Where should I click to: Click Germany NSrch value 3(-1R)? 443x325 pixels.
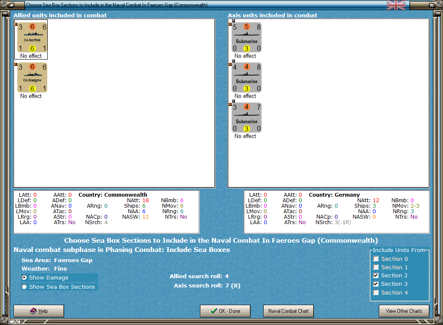pos(343,222)
